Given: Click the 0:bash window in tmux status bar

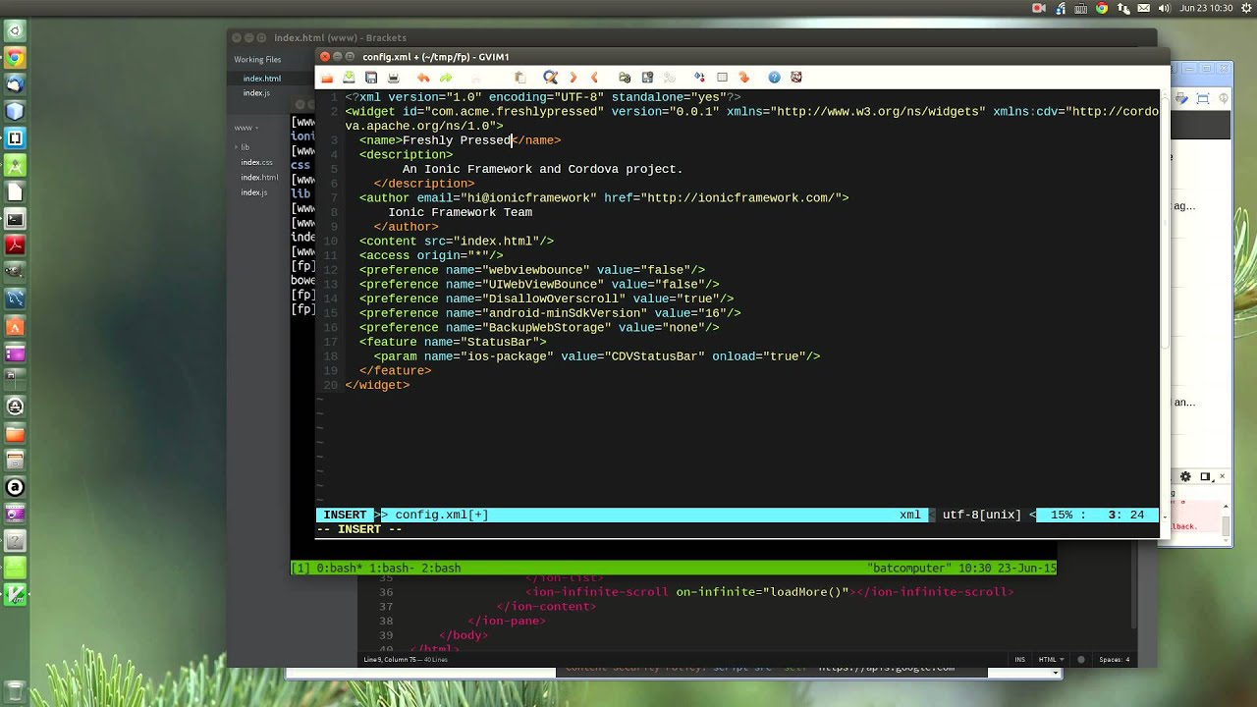Looking at the screenshot, I should pos(340,569).
